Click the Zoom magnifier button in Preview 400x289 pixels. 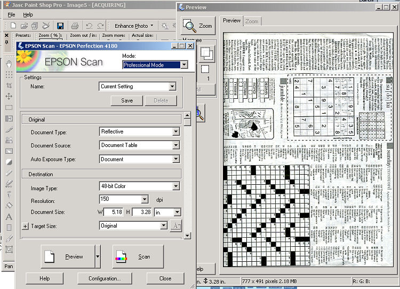pyautogui.click(x=197, y=26)
